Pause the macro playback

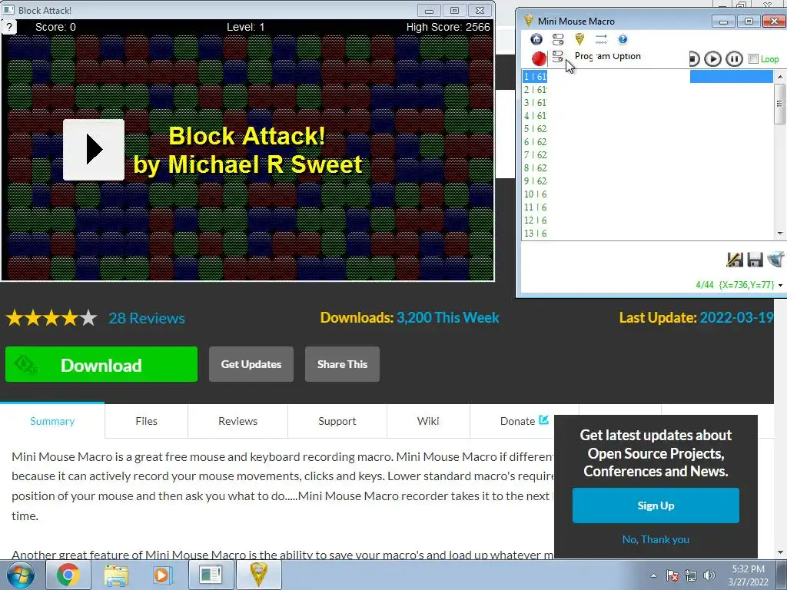click(x=734, y=58)
